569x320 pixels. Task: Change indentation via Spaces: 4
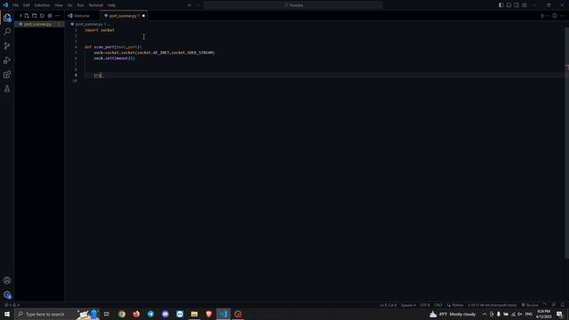tap(408, 305)
